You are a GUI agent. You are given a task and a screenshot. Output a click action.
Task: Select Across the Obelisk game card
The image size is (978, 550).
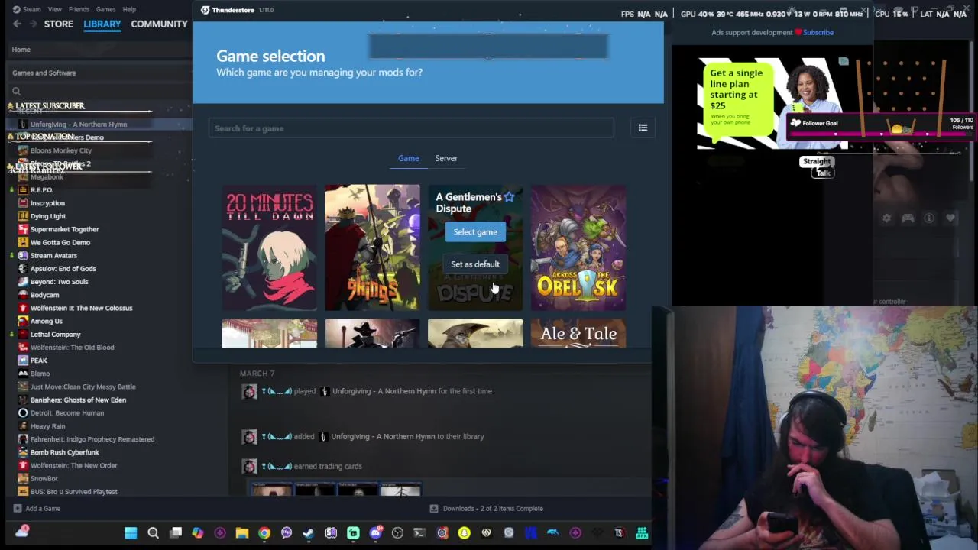tap(578, 247)
